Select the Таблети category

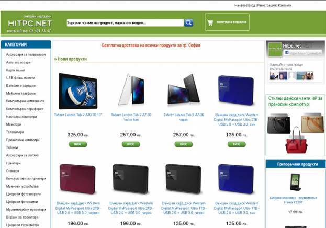pyautogui.click(x=12, y=147)
